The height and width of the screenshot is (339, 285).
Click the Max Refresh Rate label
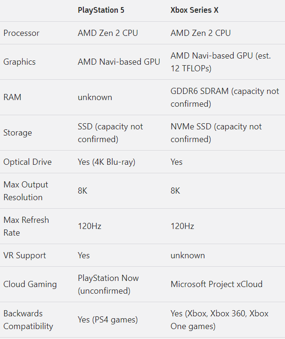click(x=26, y=226)
